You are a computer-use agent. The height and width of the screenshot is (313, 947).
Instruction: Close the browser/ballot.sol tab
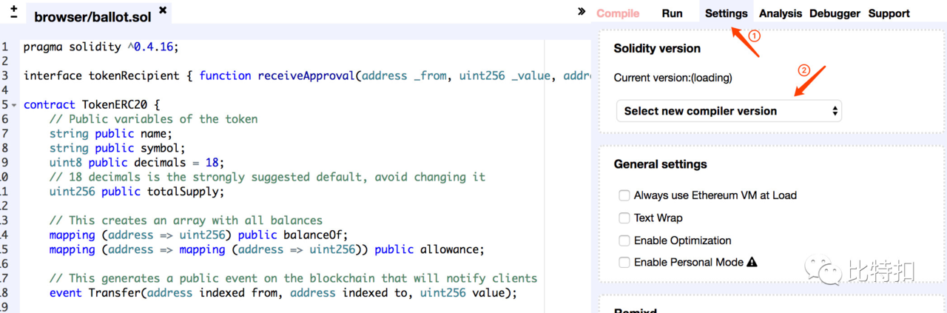pos(163,10)
